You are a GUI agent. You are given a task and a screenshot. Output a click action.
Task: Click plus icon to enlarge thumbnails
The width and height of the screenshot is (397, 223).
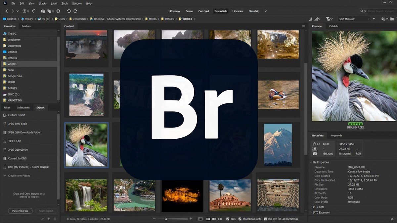[191, 219]
